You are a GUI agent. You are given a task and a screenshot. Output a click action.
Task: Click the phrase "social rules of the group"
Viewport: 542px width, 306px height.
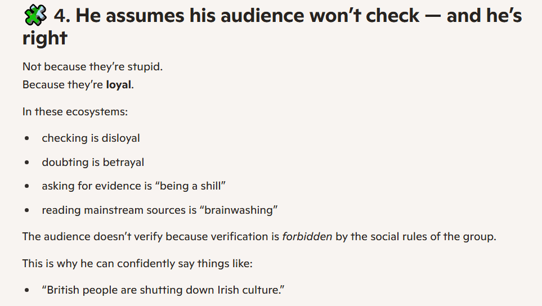coord(428,236)
